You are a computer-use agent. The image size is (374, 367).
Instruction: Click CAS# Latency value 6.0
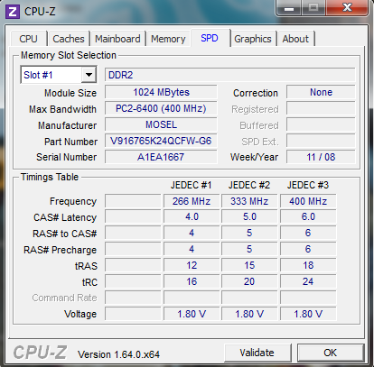tap(308, 217)
